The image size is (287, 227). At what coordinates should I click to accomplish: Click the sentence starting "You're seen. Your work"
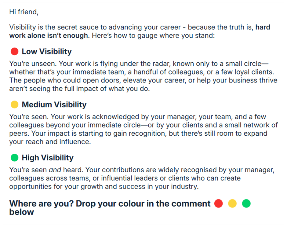point(92,117)
